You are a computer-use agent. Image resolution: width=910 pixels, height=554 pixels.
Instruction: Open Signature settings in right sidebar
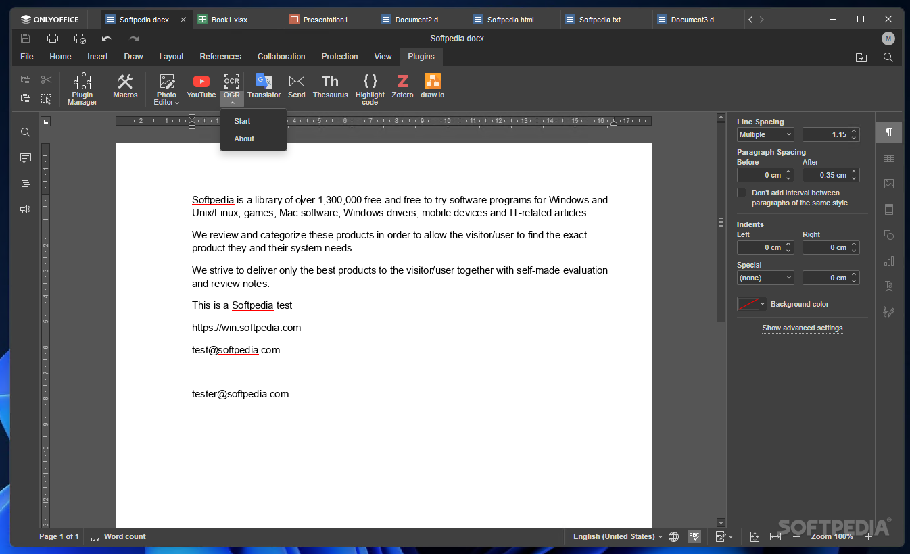888,312
